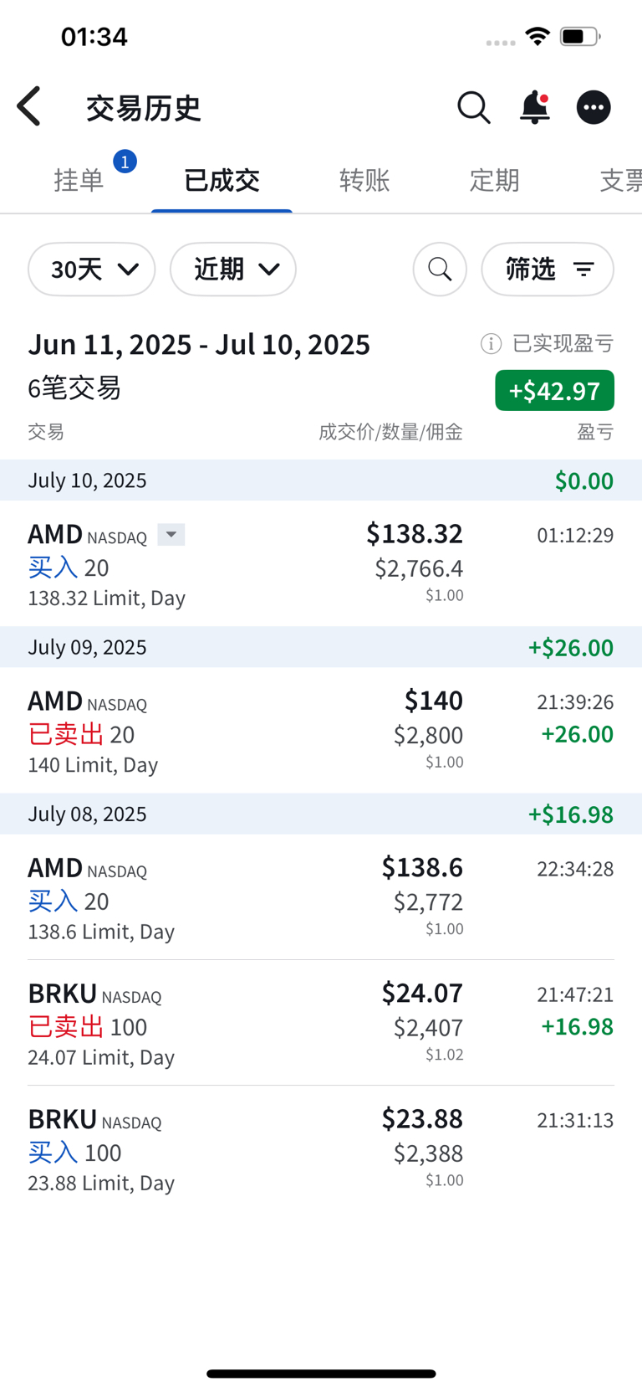Switch to the 挂单 tab
The width and height of the screenshot is (642, 1392).
79,180
